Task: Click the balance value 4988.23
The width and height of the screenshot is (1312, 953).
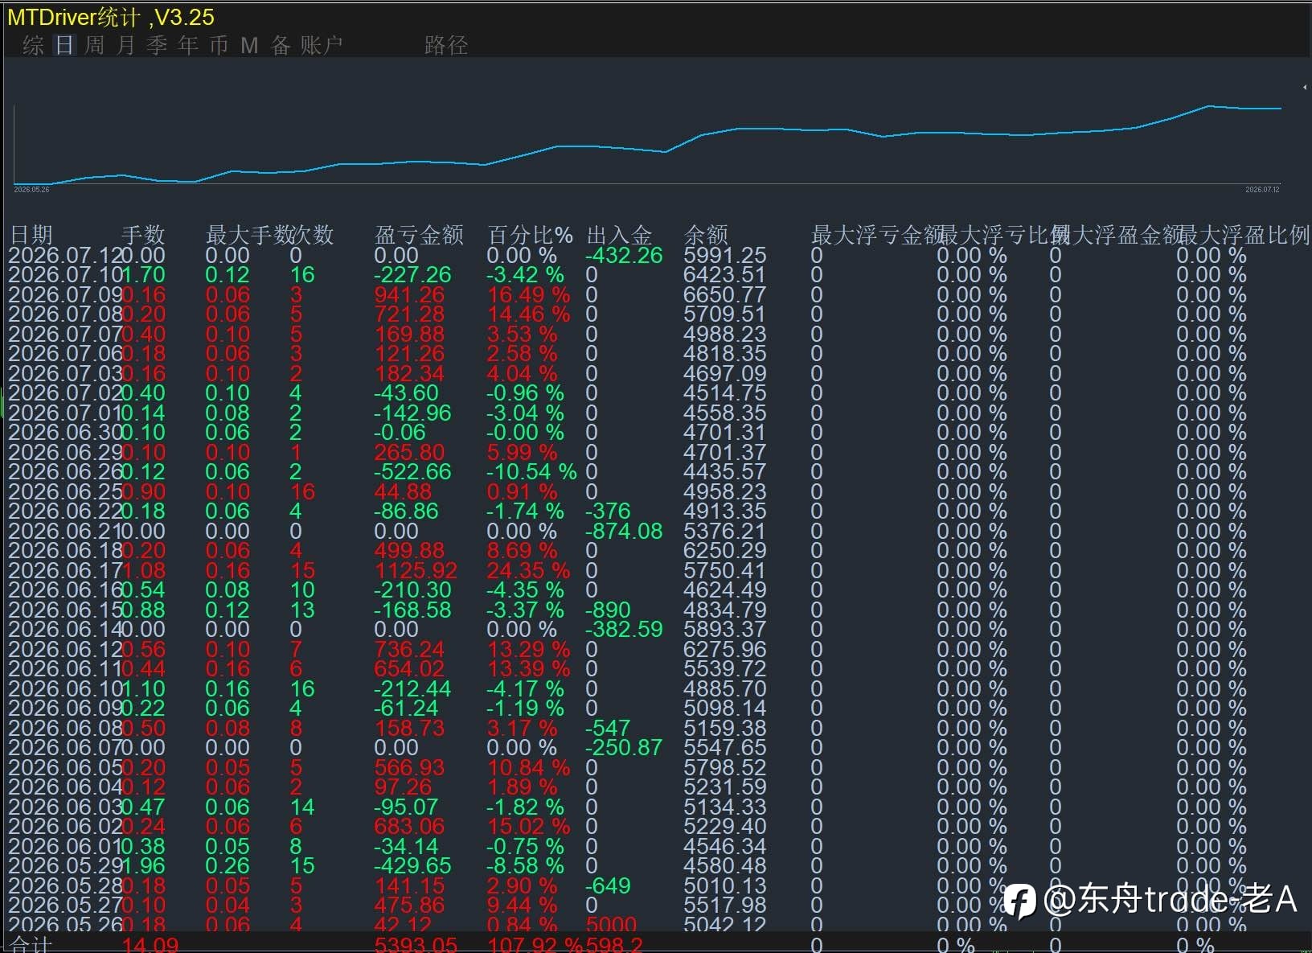Action: (724, 334)
